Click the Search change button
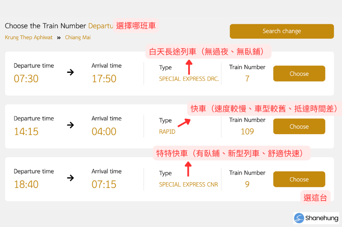Screen dimensions: 342x227 point(282,31)
